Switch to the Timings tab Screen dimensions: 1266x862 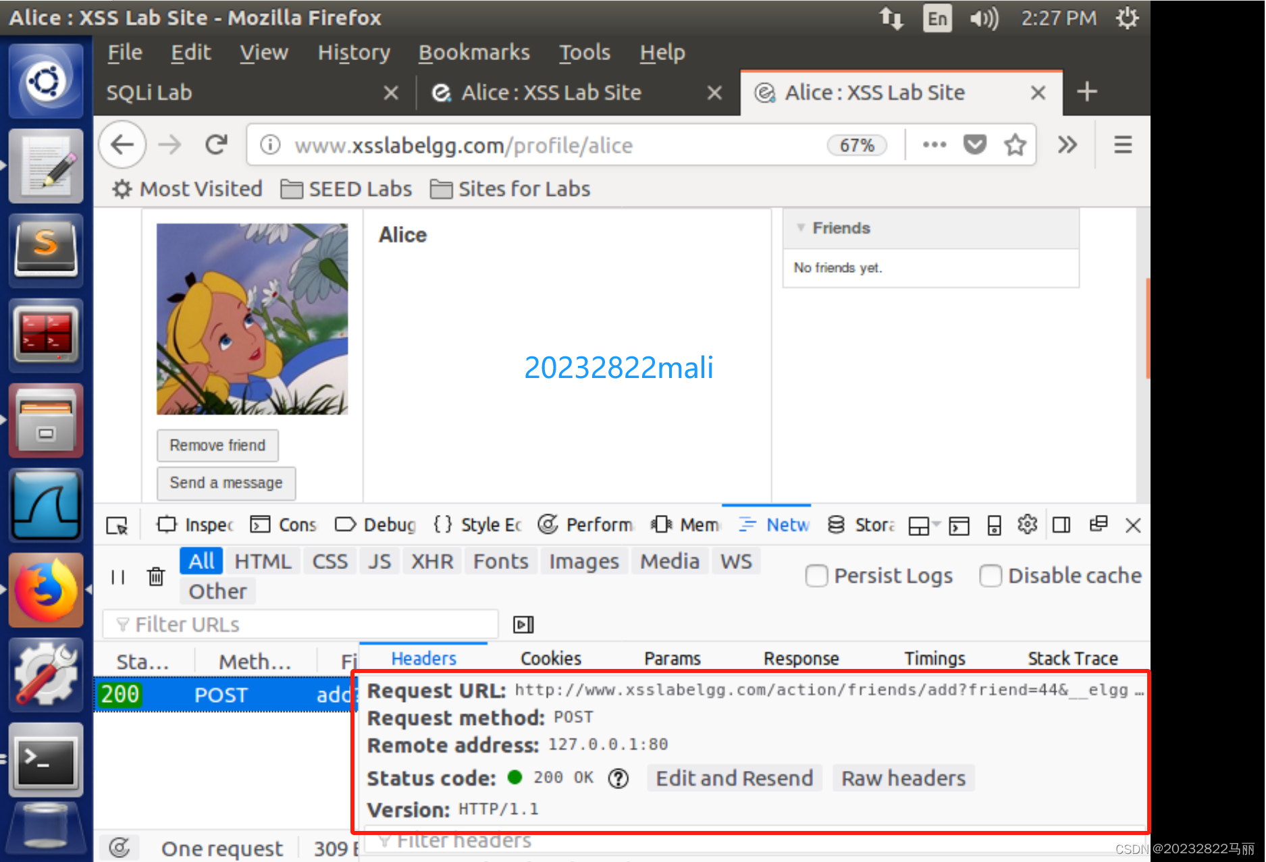935,658
